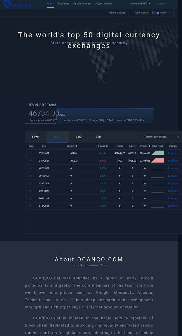This screenshot has width=182, height=336.
Task: Switch to the Favor market tab
Action: pyautogui.click(x=36, y=137)
